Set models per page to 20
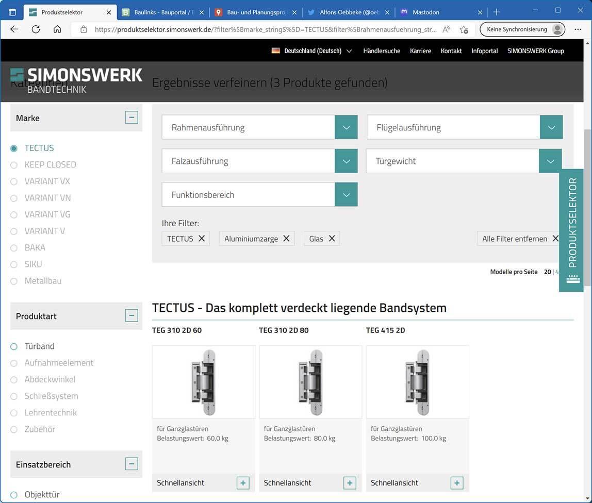 click(x=548, y=272)
